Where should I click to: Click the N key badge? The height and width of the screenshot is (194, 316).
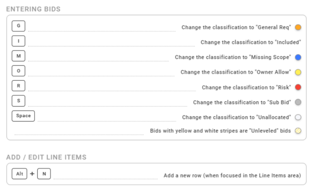click(x=44, y=174)
